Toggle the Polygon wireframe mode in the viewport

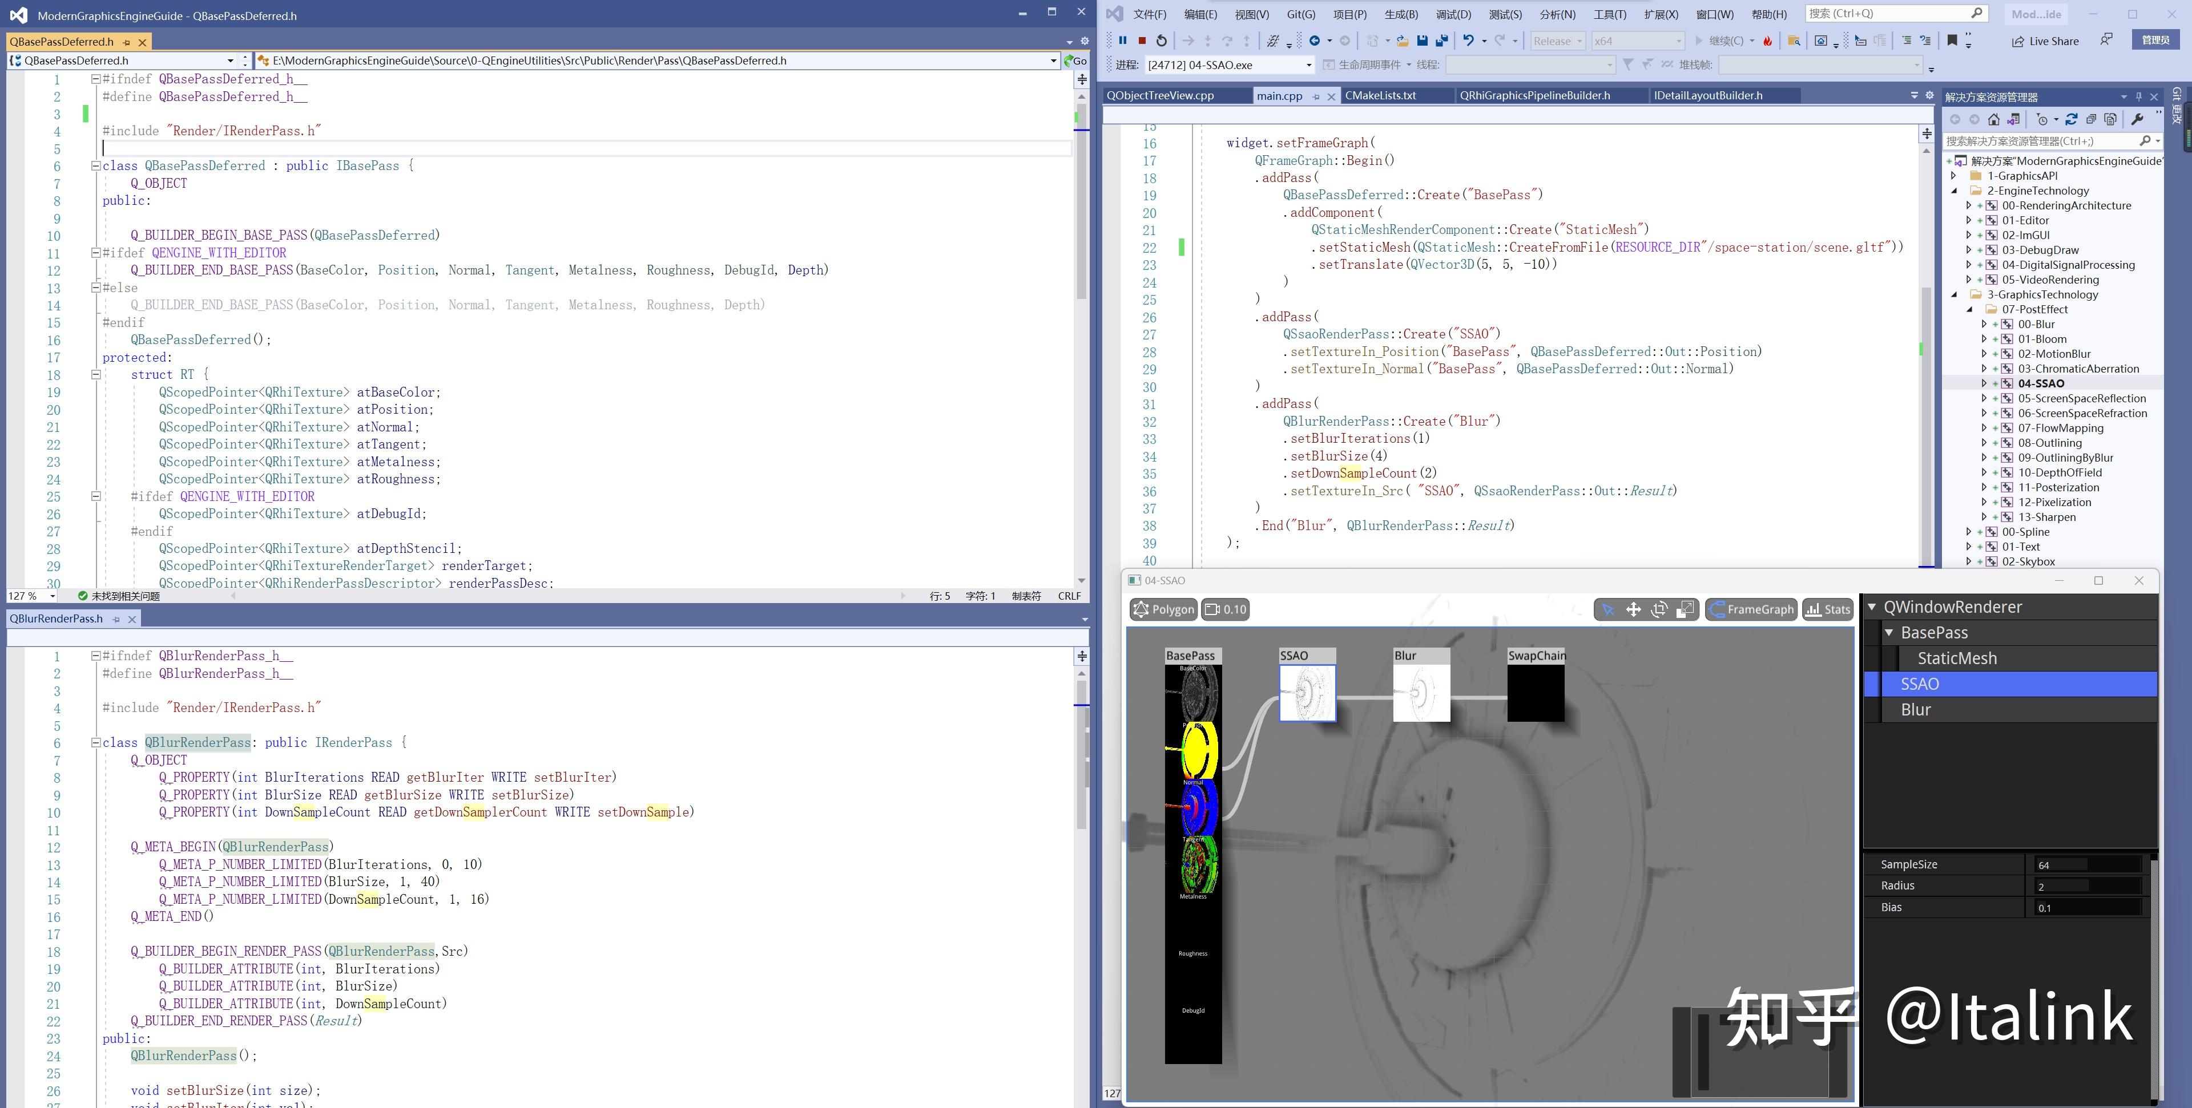(1163, 609)
